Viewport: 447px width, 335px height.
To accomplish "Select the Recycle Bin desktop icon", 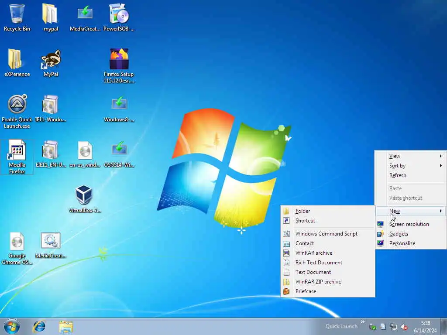I will (x=17, y=17).
